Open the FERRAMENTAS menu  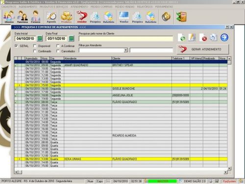tap(164, 7)
